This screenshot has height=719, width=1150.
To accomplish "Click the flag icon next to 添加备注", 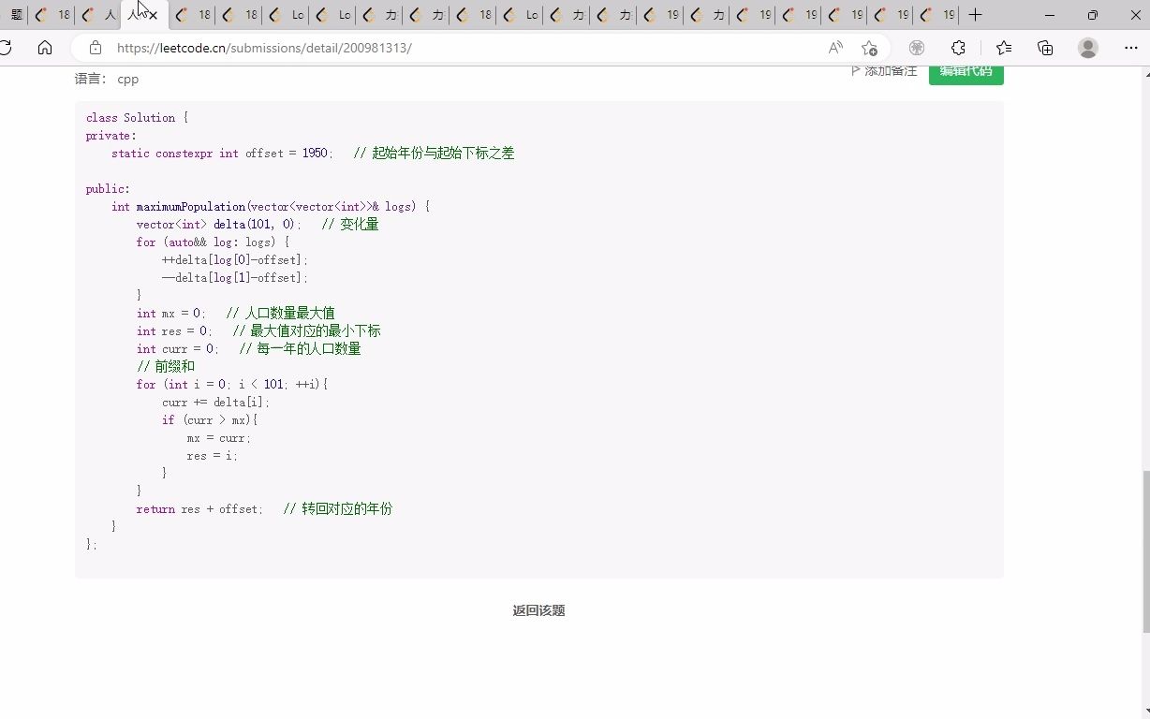I will pos(854,70).
